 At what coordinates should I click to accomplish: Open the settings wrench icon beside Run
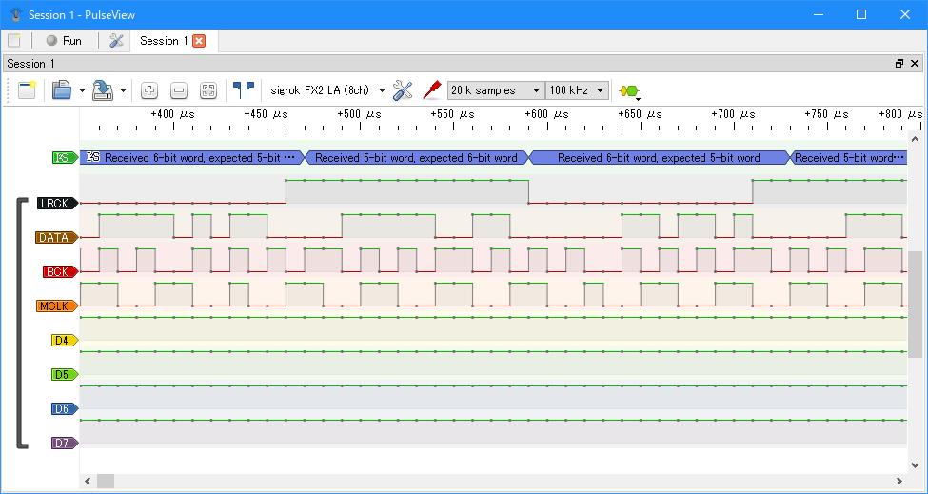(x=116, y=41)
